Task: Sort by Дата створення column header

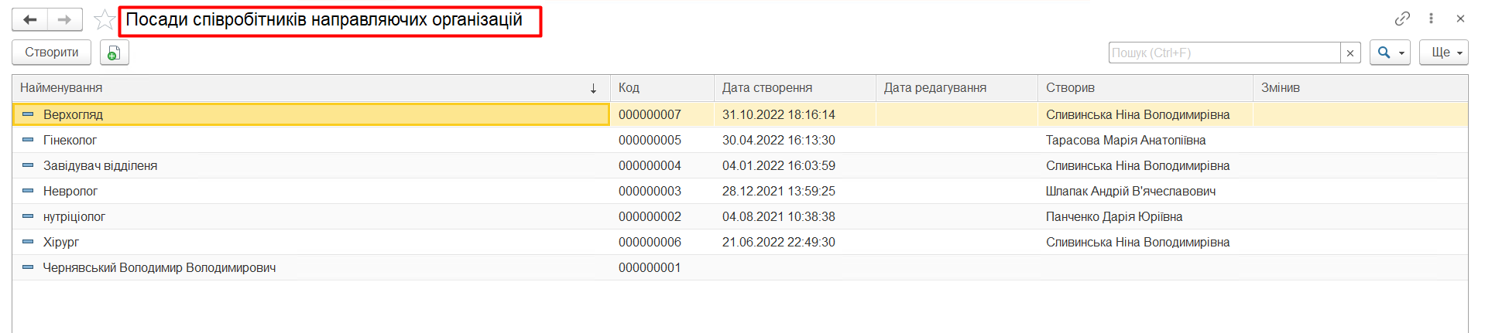Action: [x=767, y=88]
